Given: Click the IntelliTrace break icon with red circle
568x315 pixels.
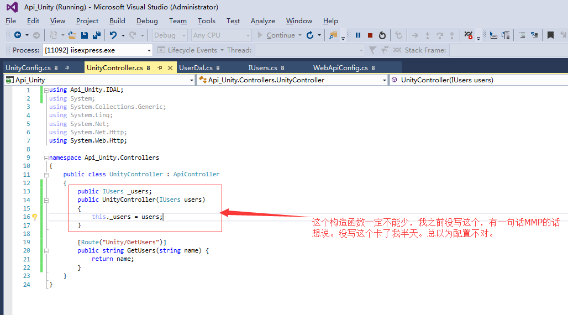Looking at the screenshot, I should click(468, 35).
